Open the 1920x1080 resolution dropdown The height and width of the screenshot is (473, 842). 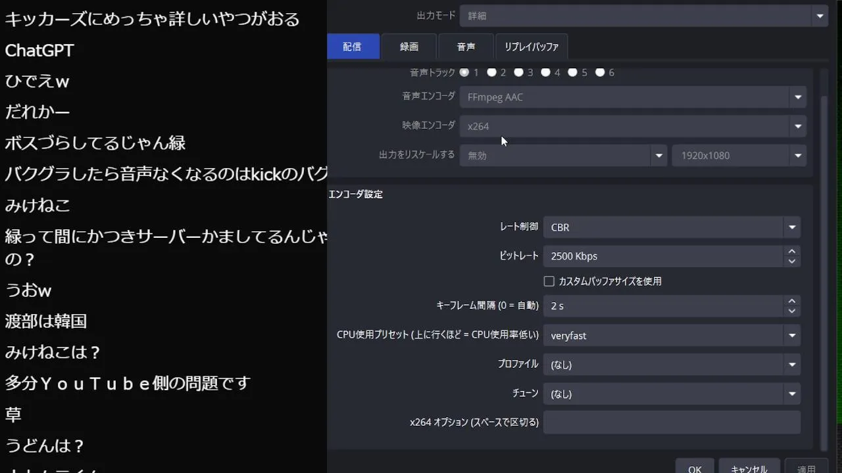(x=739, y=156)
